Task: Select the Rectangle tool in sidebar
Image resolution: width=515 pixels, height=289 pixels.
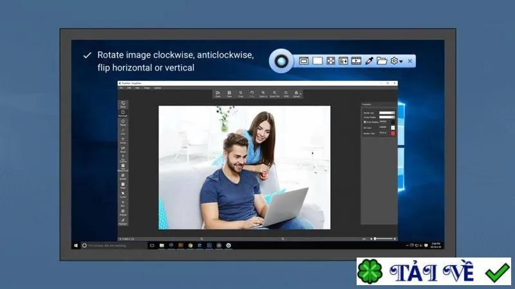Action: coord(123,114)
